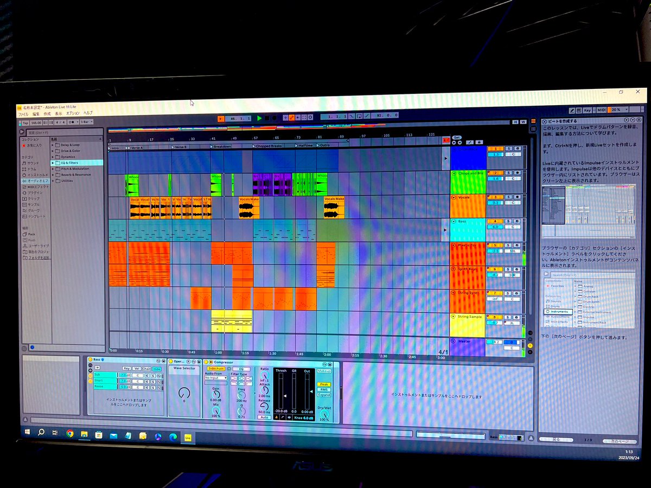Viewport: 651px width, 488px height.
Task: Fold the String Sample track arrow
Action: (454, 317)
